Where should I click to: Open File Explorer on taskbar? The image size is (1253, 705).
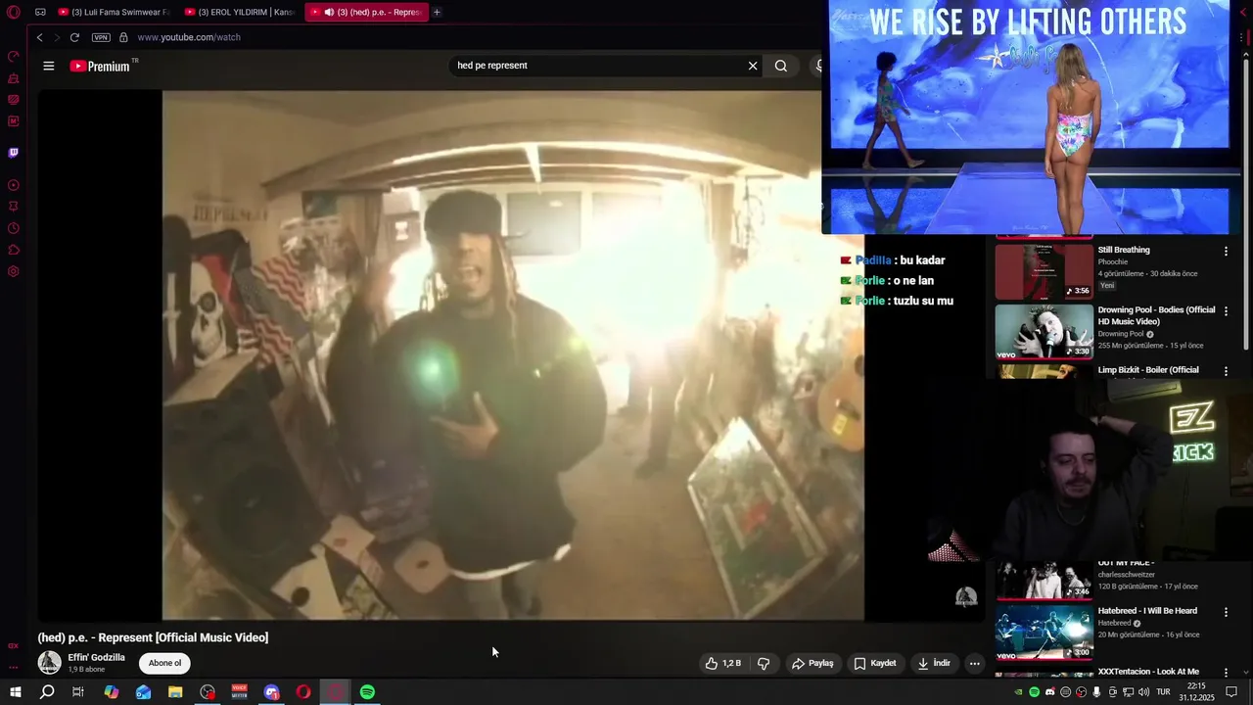click(175, 692)
